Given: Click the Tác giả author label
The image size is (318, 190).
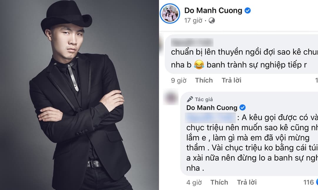Looking at the screenshot, I should [x=204, y=99].
